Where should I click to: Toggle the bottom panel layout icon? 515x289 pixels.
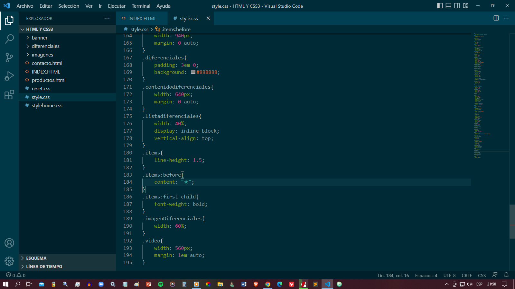[x=448, y=6]
